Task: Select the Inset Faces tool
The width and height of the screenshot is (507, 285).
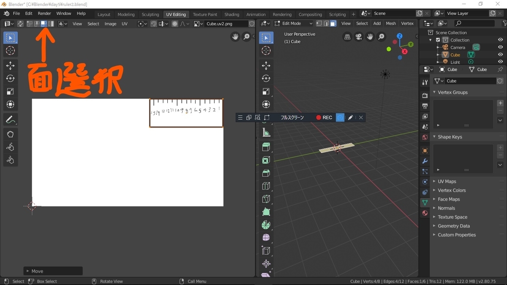Action: click(266, 160)
